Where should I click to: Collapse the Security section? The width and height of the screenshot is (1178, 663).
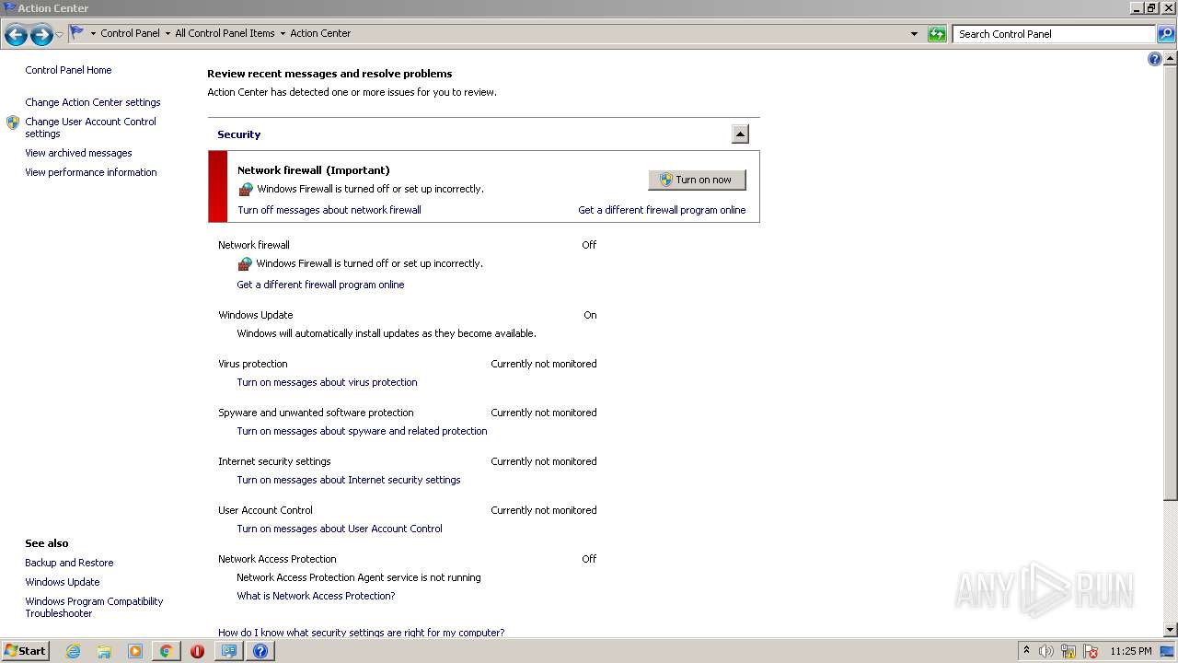(740, 134)
